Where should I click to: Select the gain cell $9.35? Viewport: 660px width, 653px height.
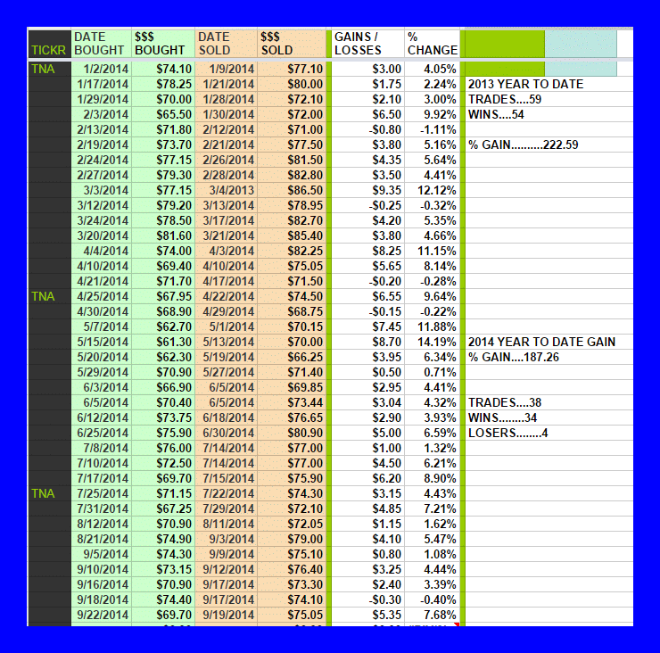pyautogui.click(x=367, y=190)
